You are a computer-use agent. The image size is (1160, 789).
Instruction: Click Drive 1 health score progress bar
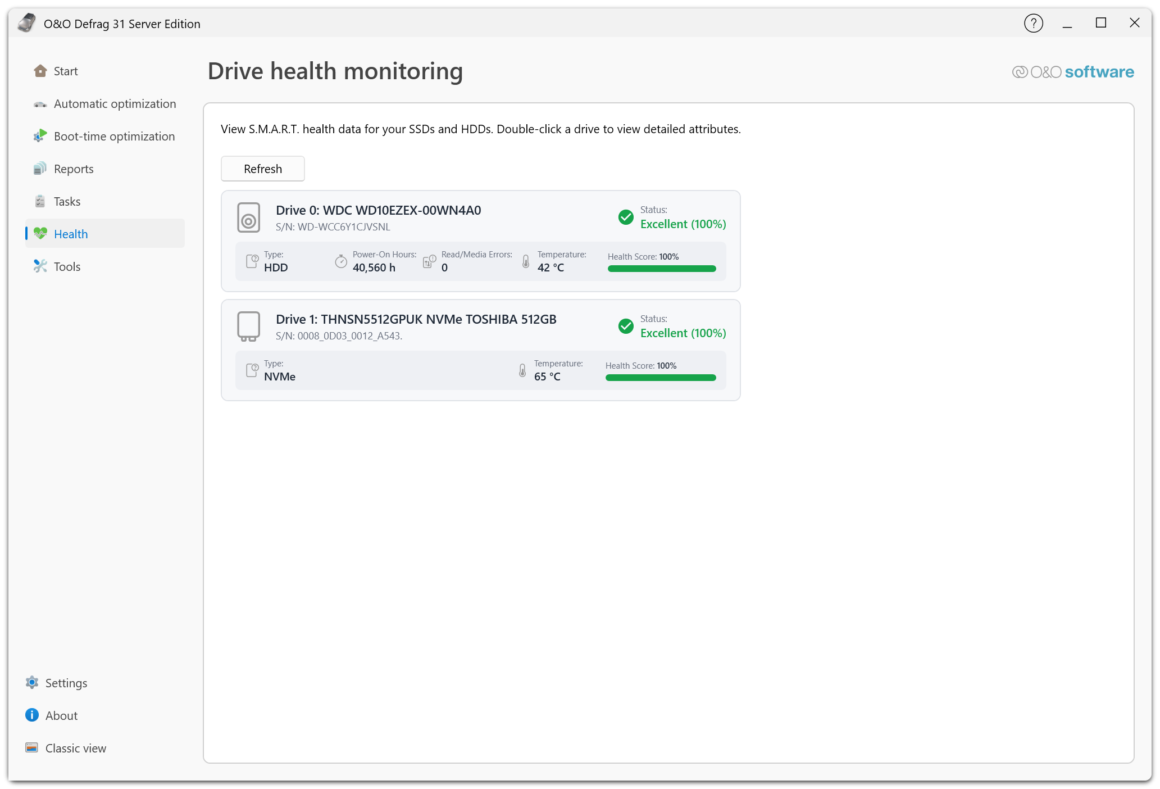(661, 378)
